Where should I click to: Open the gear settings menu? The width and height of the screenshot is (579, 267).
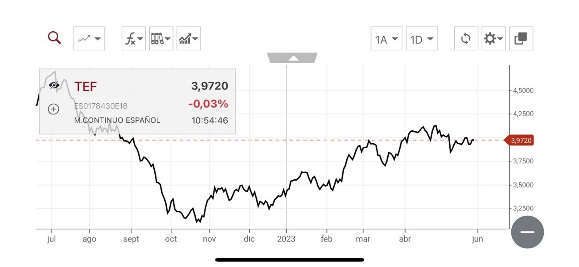493,39
